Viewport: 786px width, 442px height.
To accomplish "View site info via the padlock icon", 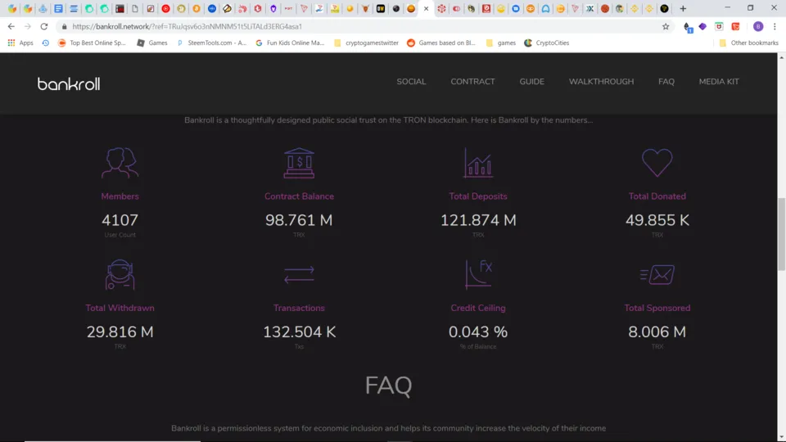I will tap(64, 26).
